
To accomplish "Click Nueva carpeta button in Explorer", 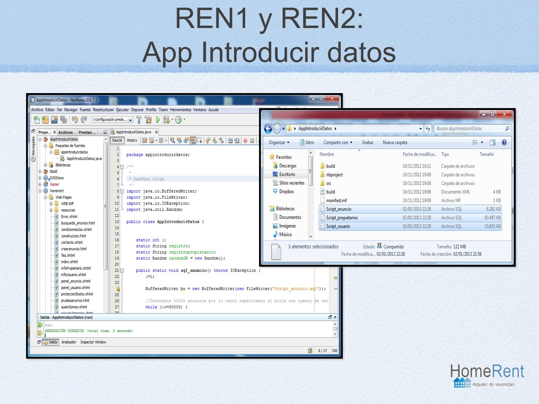I will [395, 142].
